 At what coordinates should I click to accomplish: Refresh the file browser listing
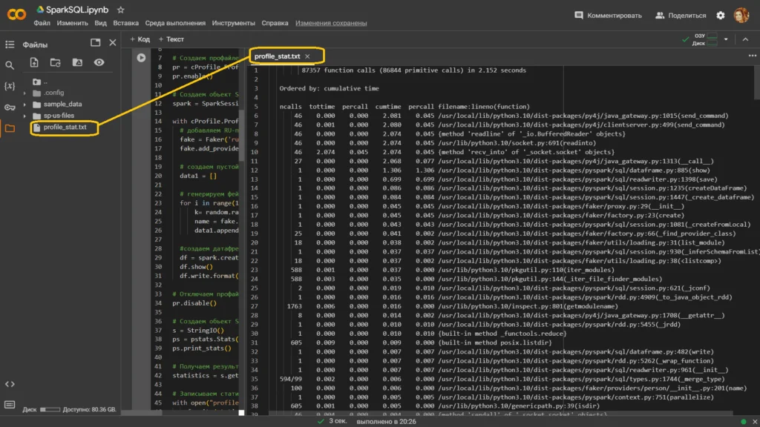55,62
